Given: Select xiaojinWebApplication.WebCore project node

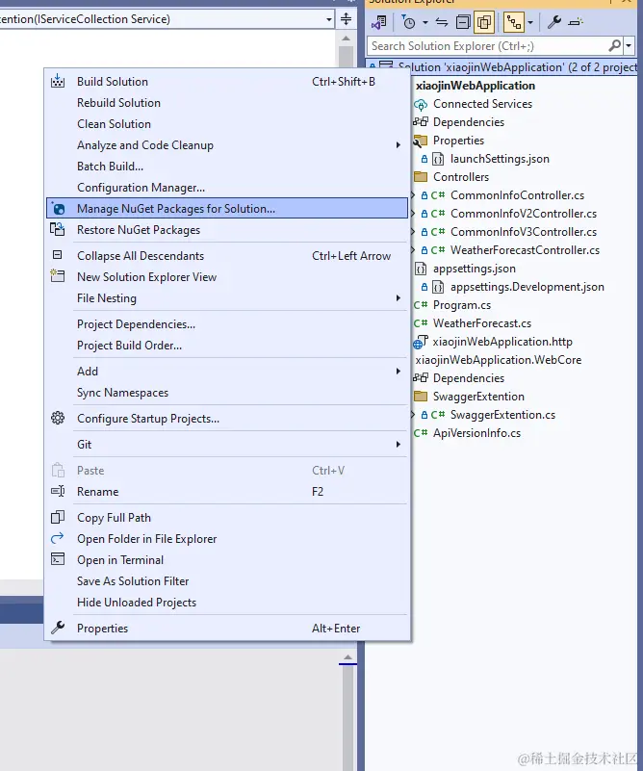Looking at the screenshot, I should tap(498, 360).
